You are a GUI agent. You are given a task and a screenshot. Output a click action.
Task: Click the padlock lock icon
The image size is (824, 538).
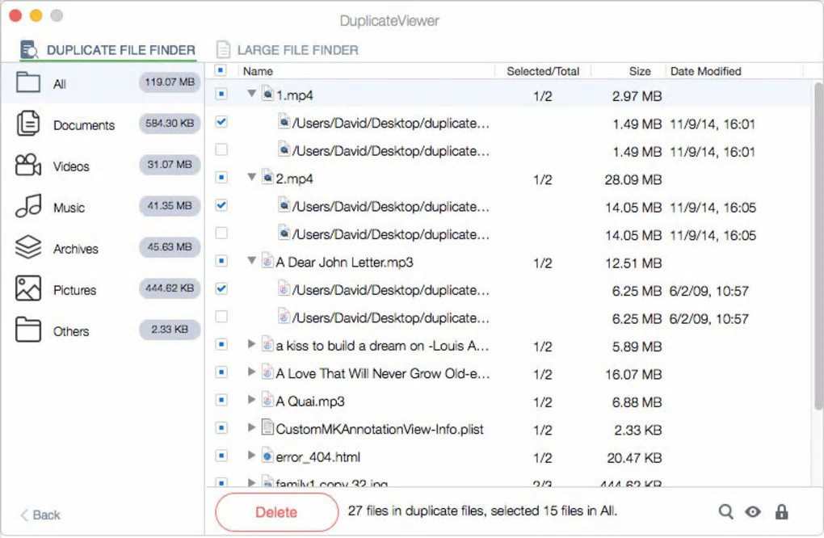(x=781, y=511)
